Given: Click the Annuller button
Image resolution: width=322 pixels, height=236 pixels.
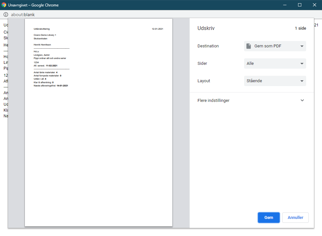Looking at the screenshot, I should point(295,218).
